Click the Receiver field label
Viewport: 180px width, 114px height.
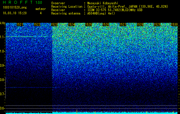pos(58,10)
